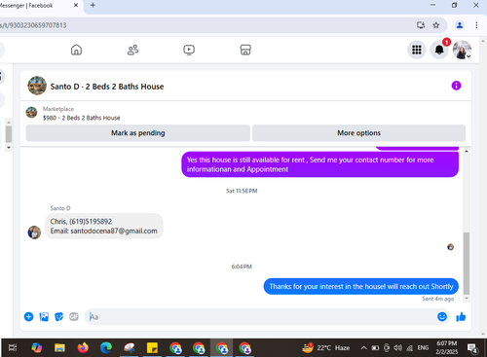Click the chat scrollbar thumb
Image resolution: width=487 pixels, height=357 pixels.
pos(467,263)
